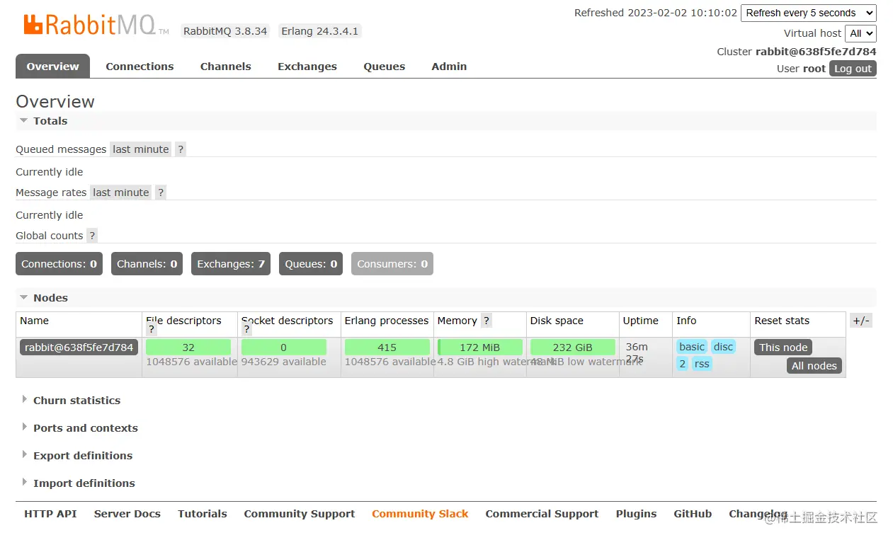
Task: Open the Community Slack link
Action: tap(420, 514)
